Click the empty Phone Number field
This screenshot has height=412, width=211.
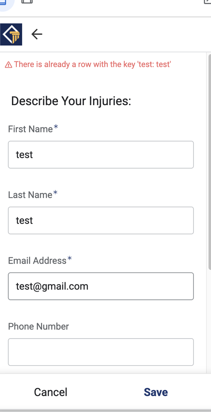point(101,352)
